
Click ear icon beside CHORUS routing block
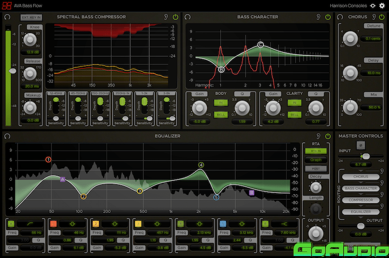point(382,171)
